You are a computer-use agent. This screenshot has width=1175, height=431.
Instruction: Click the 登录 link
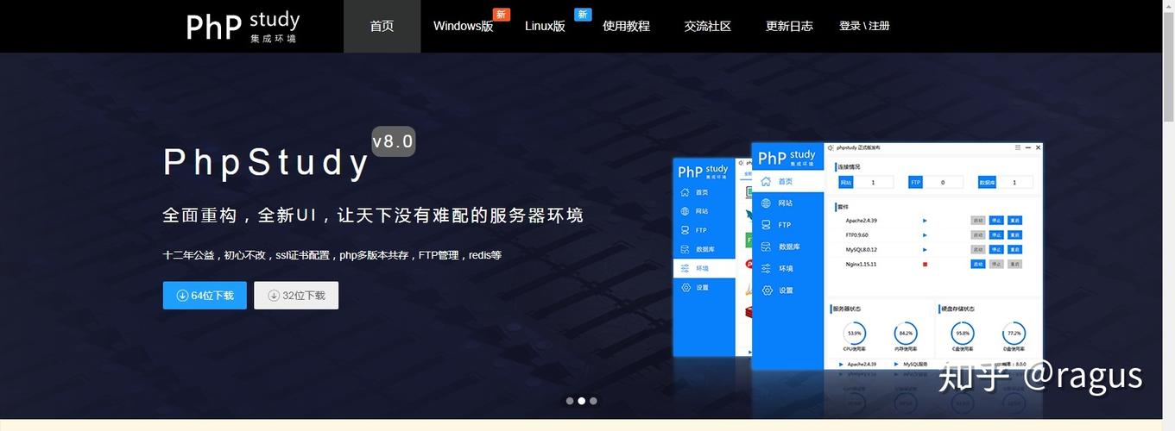[850, 26]
